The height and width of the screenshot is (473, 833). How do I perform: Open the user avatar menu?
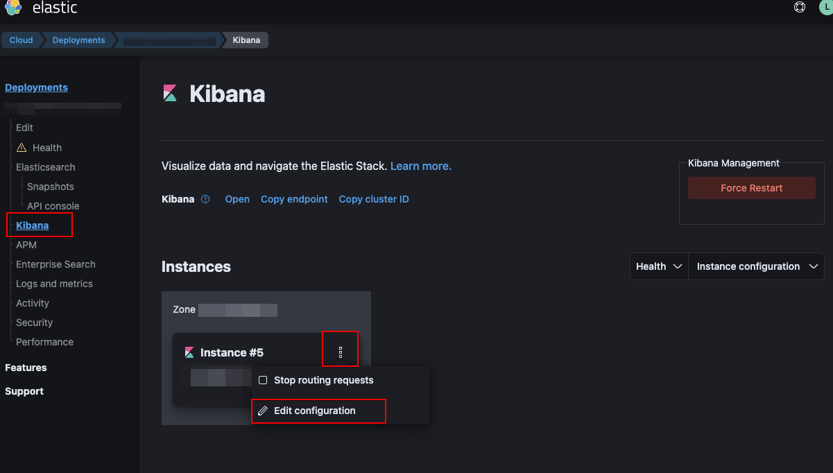point(825,8)
